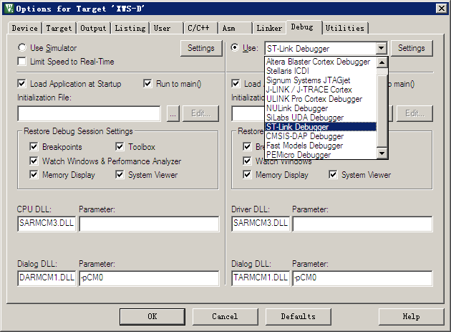The width and height of the screenshot is (451, 332).
Task: Switch to the User tab
Action: (166, 28)
